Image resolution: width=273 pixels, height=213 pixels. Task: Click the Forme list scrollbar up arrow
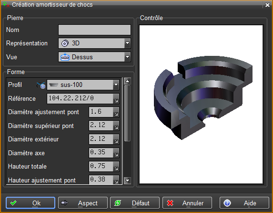pos(127,81)
